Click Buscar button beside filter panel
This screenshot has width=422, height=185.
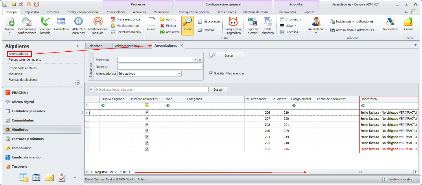227,55
